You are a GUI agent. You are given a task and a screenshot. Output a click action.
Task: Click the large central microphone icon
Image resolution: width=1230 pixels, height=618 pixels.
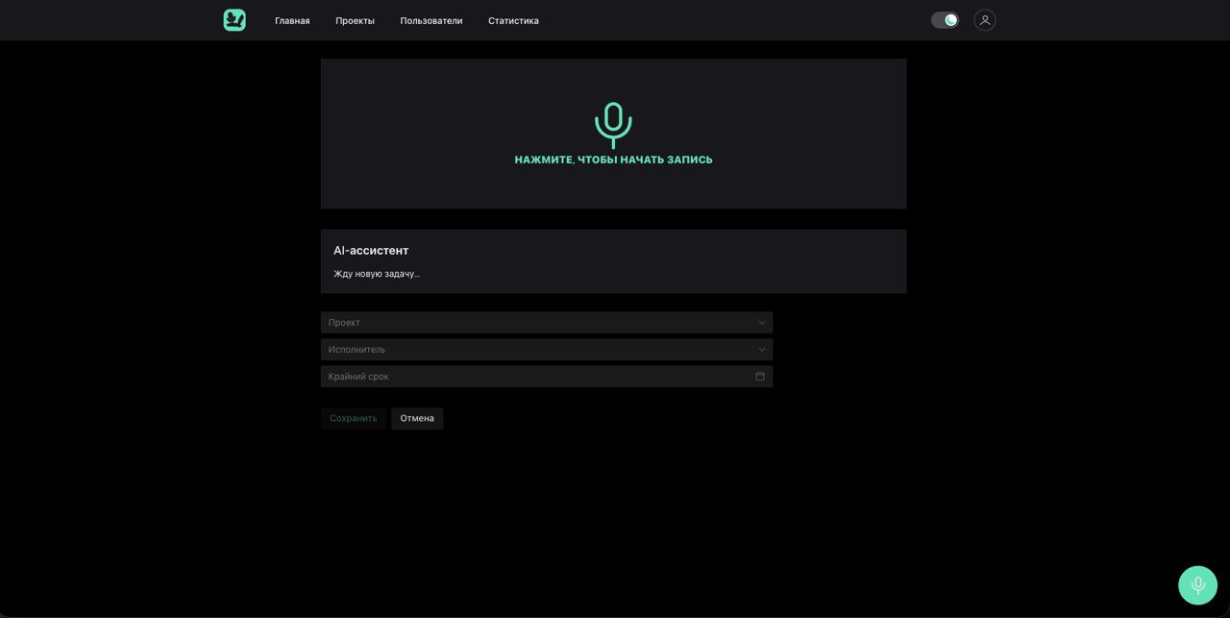tap(613, 123)
